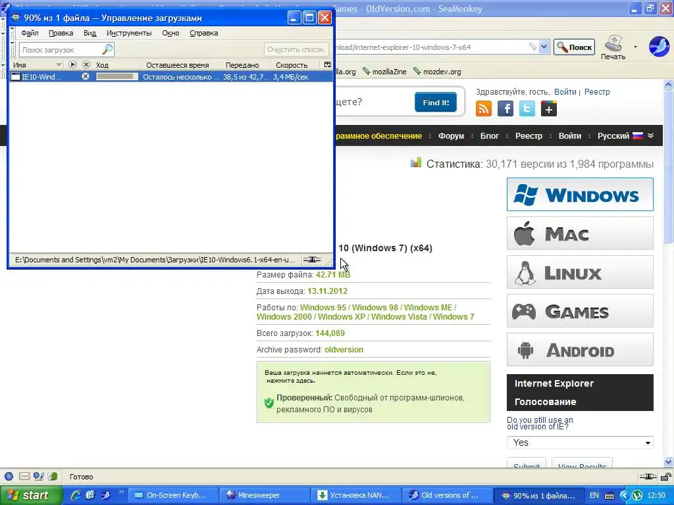
Task: Click Windows XP compatibility link
Action: (x=342, y=317)
